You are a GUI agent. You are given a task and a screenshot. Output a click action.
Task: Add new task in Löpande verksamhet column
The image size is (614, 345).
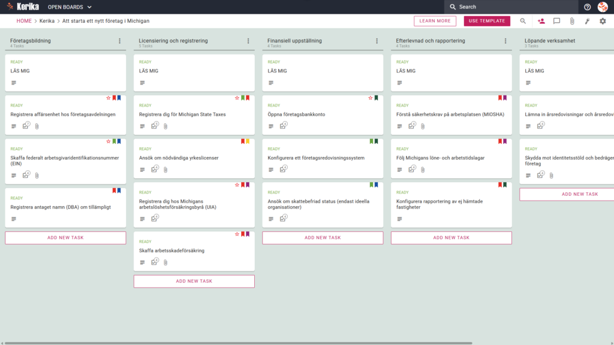click(567, 195)
